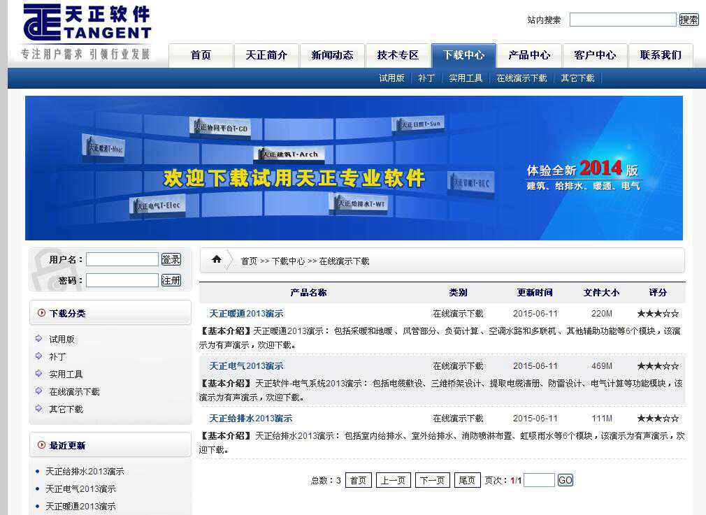The height and width of the screenshot is (515, 706).
Task: Click 下载中心 in the breadcrumb path
Action: click(x=288, y=261)
